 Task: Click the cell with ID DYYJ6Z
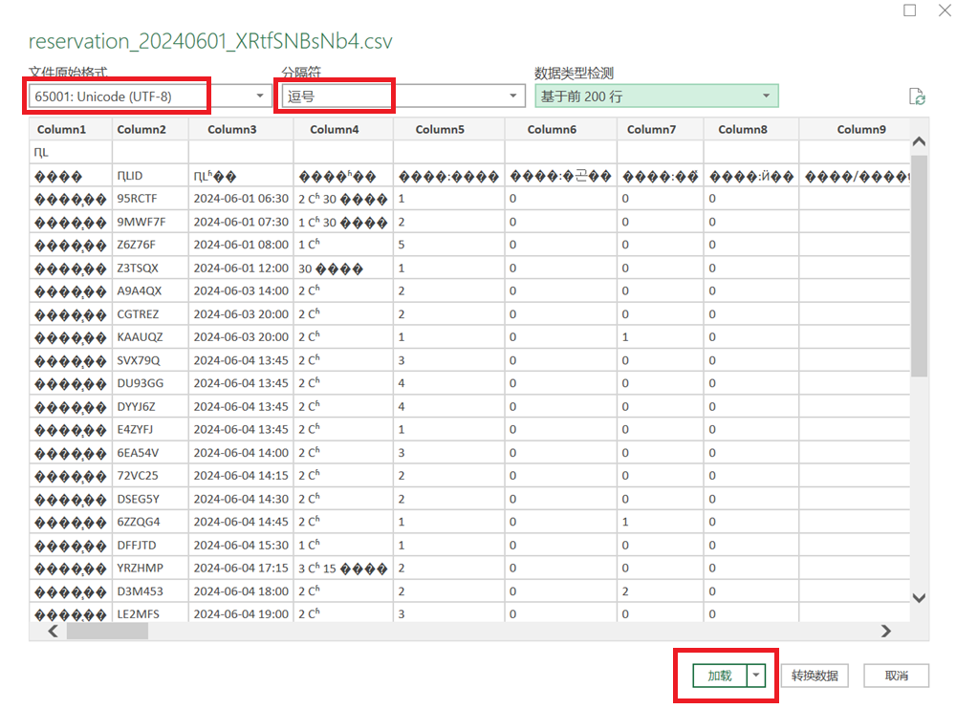click(x=150, y=406)
